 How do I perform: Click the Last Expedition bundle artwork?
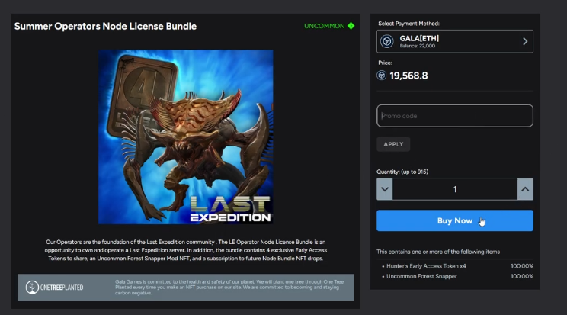(185, 137)
